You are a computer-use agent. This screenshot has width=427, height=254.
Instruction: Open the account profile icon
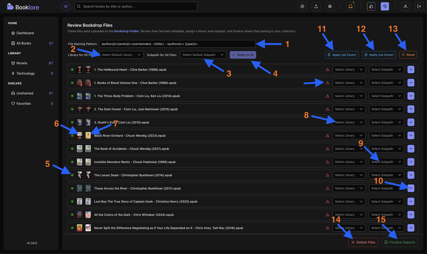[x=405, y=6]
